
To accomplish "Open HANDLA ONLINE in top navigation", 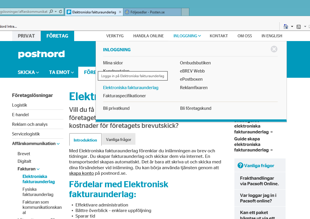I will 149,36.
